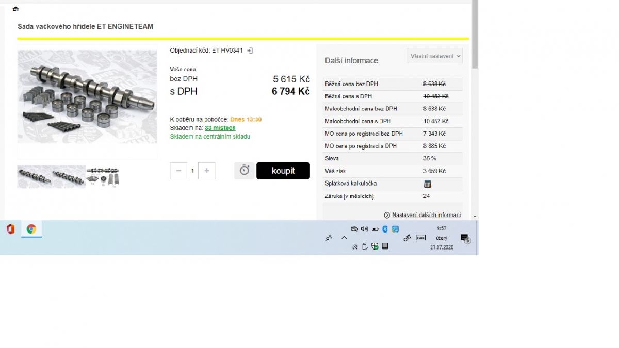The image size is (619, 348).
Task: Click the copy icon beside order code ET HV0341
Action: [250, 51]
